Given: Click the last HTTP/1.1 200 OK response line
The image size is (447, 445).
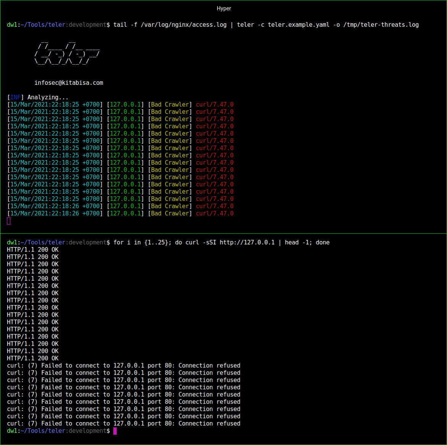Looking at the screenshot, I should point(33,358).
